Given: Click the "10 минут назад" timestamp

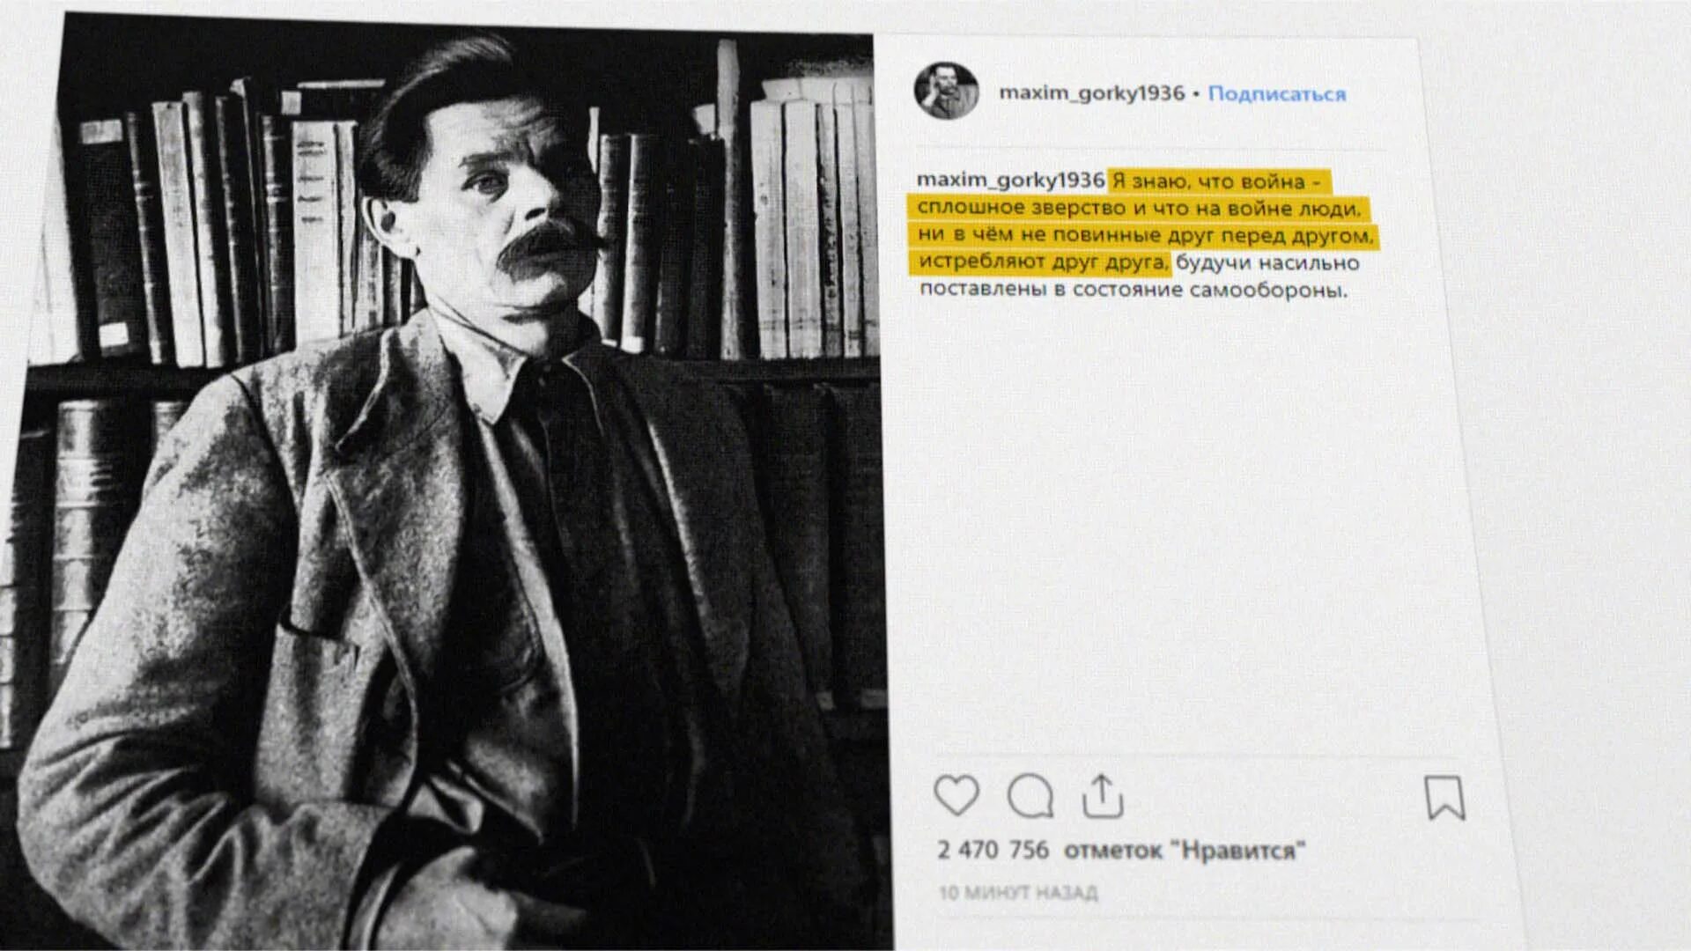Looking at the screenshot, I should point(1018,893).
